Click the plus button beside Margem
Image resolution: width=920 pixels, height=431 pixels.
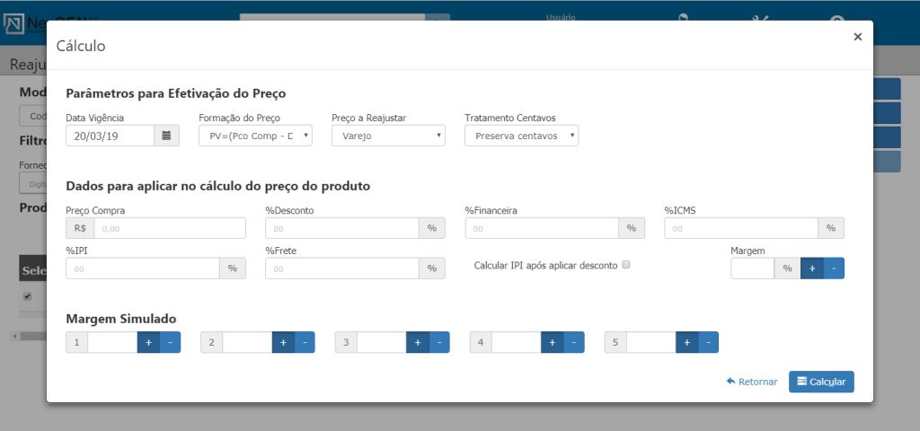pos(811,268)
